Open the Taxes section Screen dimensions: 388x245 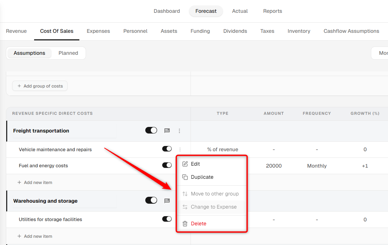[x=267, y=31]
